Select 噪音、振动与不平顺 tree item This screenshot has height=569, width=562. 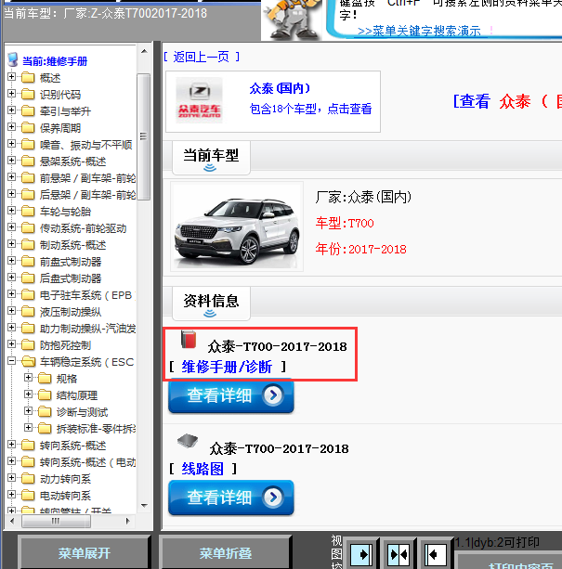point(85,145)
